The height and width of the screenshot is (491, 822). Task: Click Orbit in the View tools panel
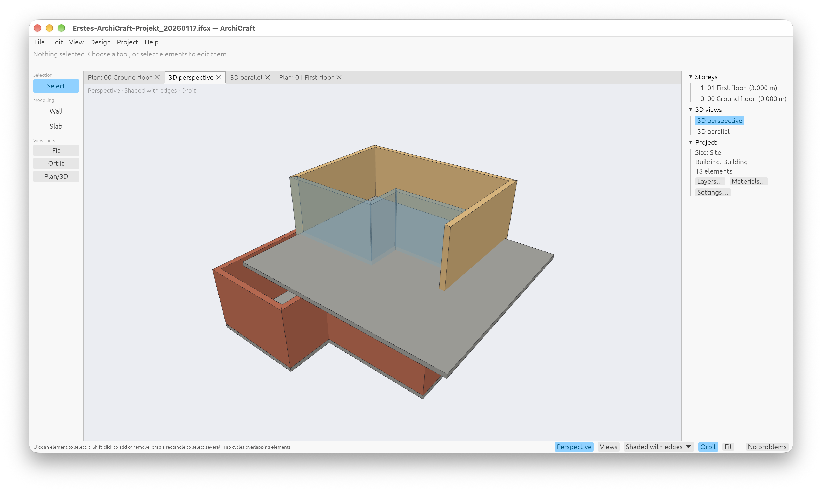coord(56,163)
